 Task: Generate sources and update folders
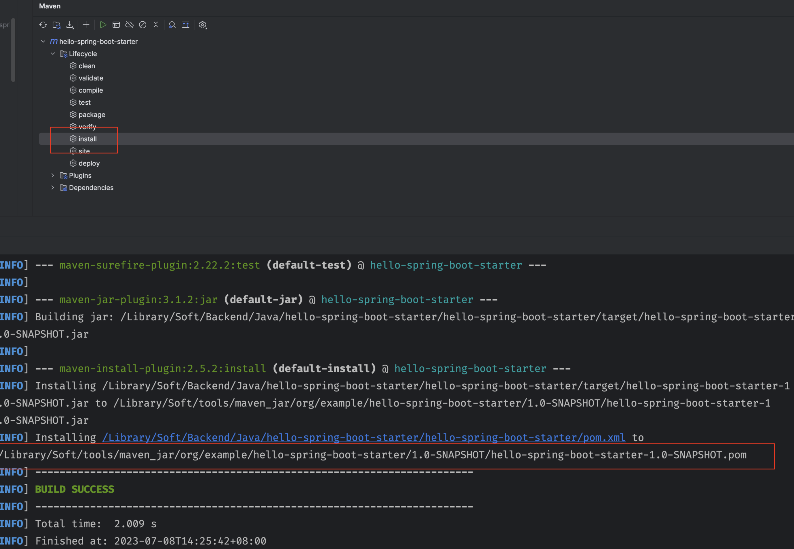tap(57, 25)
